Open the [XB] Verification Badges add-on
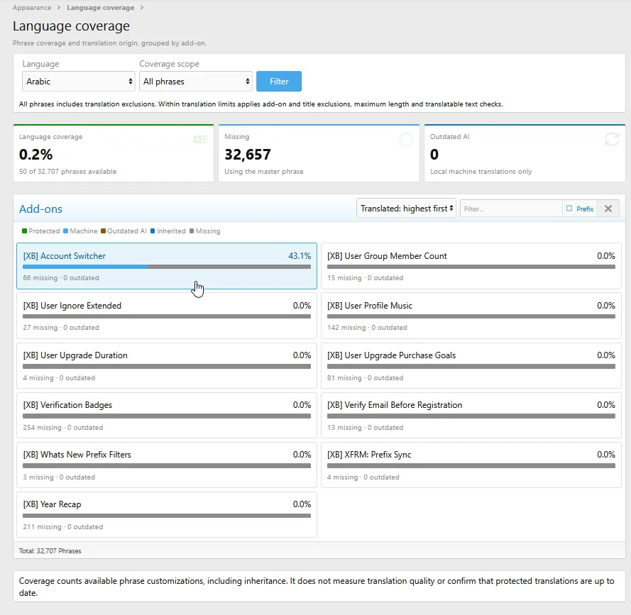The height and width of the screenshot is (615, 631). pyautogui.click(x=167, y=415)
